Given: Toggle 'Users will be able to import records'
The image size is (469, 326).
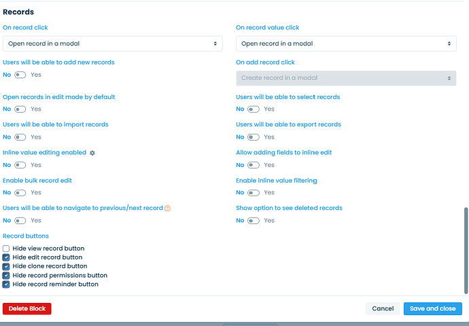Looking at the screenshot, I should tap(20, 137).
